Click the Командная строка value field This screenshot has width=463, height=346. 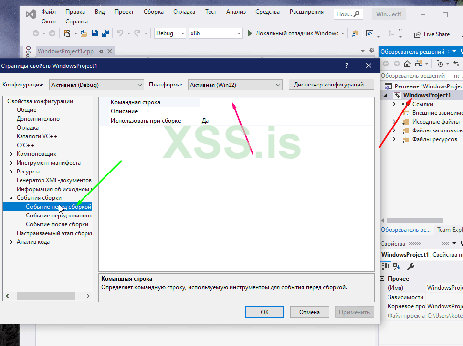point(287,102)
